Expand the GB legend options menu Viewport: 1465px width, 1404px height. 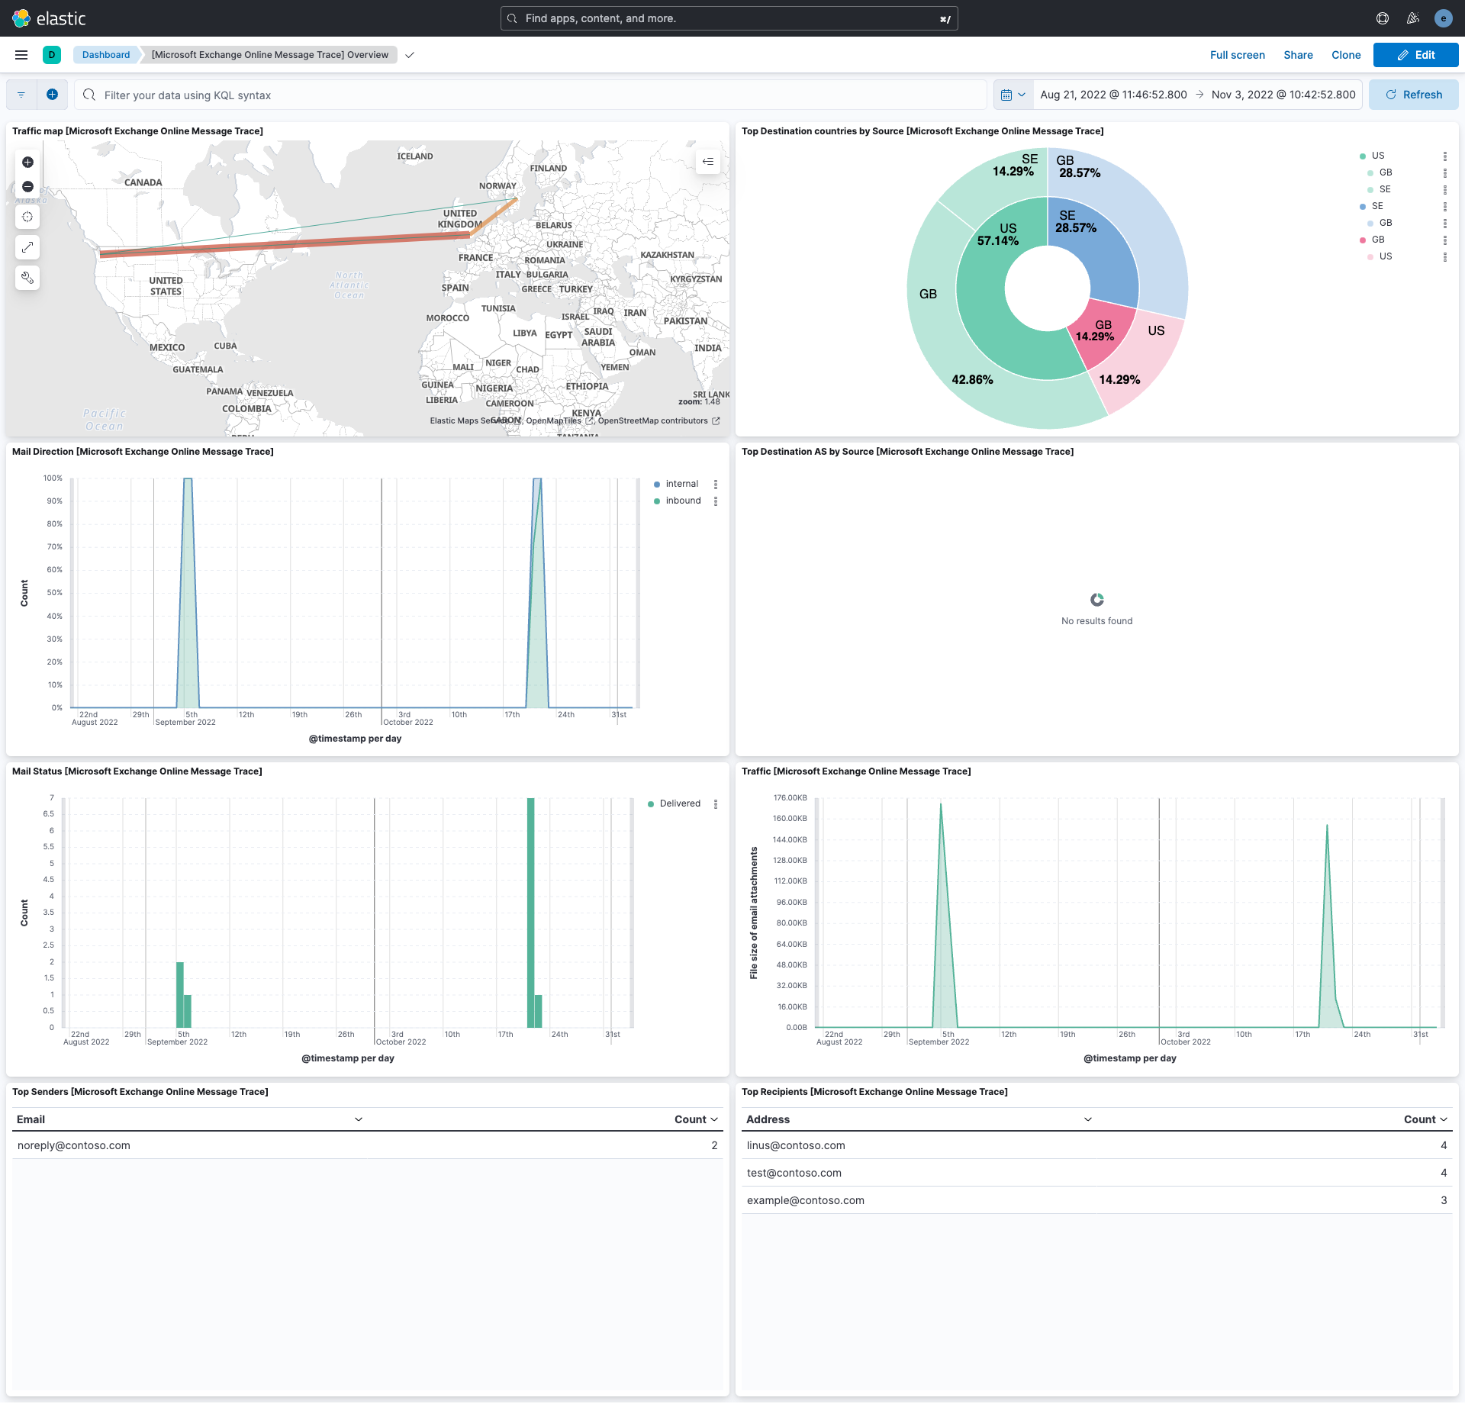(1444, 172)
